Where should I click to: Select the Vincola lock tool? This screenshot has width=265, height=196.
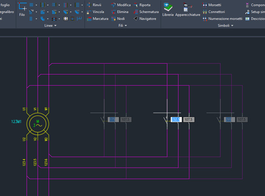point(95,12)
